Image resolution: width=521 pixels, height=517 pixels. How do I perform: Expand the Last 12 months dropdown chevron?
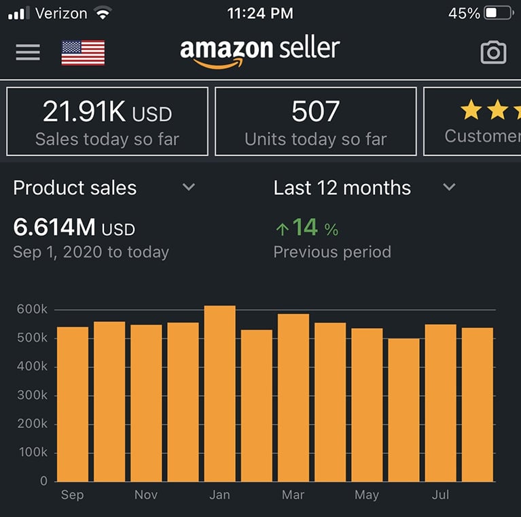pos(449,188)
